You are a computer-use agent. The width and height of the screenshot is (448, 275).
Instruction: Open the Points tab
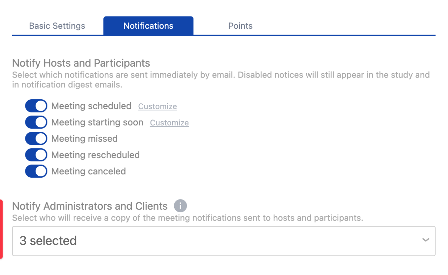(240, 26)
